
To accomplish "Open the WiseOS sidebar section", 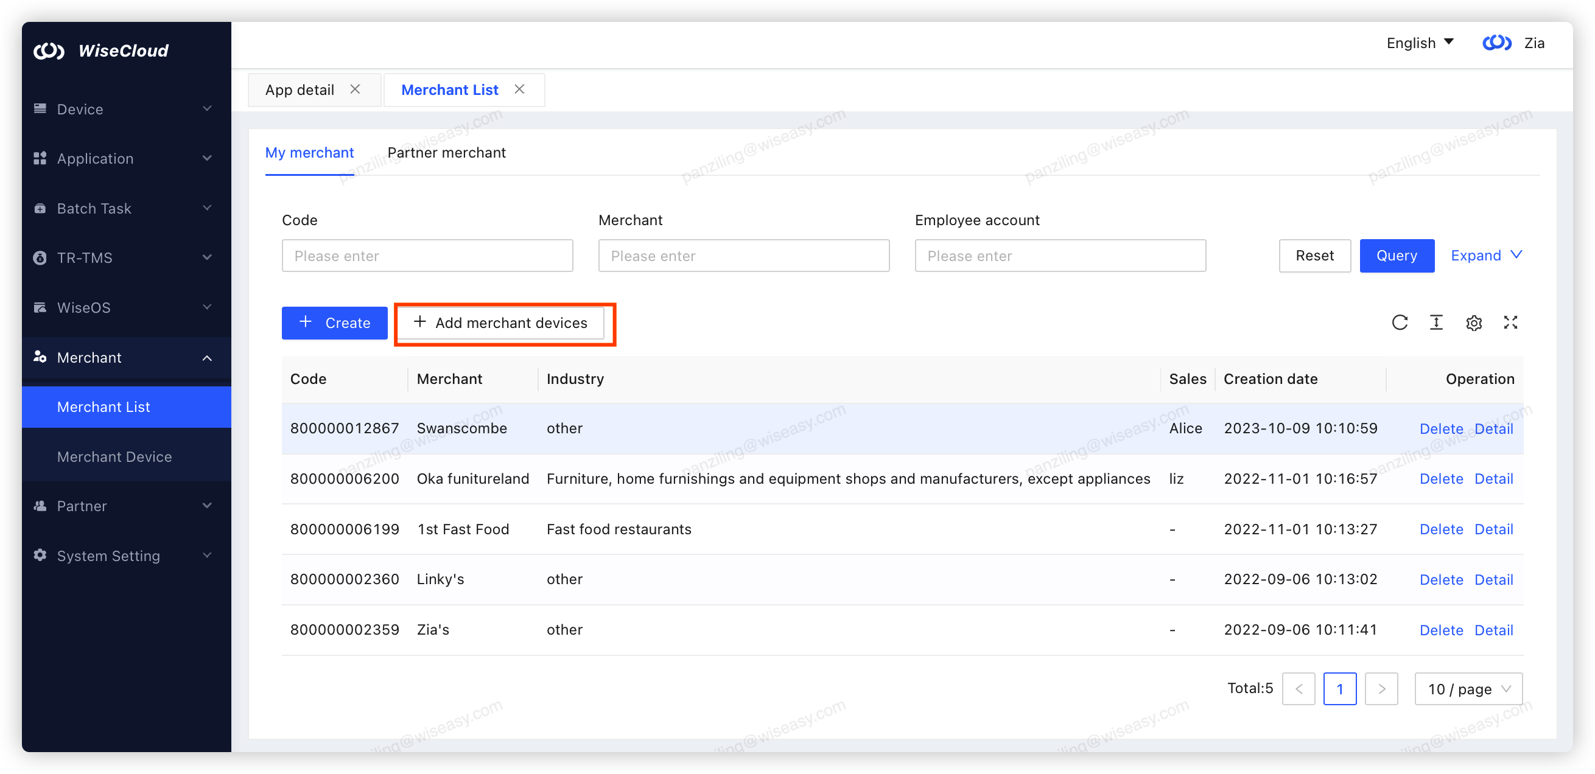I will [x=85, y=307].
